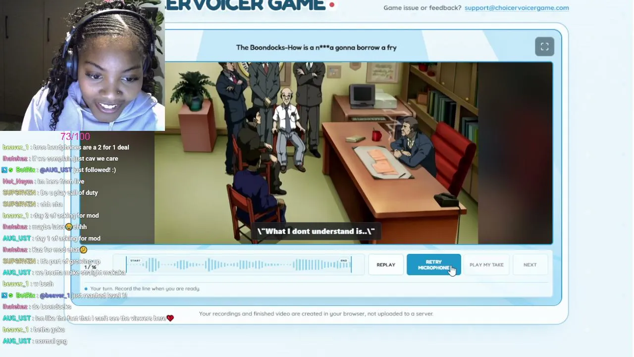634x357 pixels.
Task: Click chat message "w bosh"
Action: click(43, 284)
